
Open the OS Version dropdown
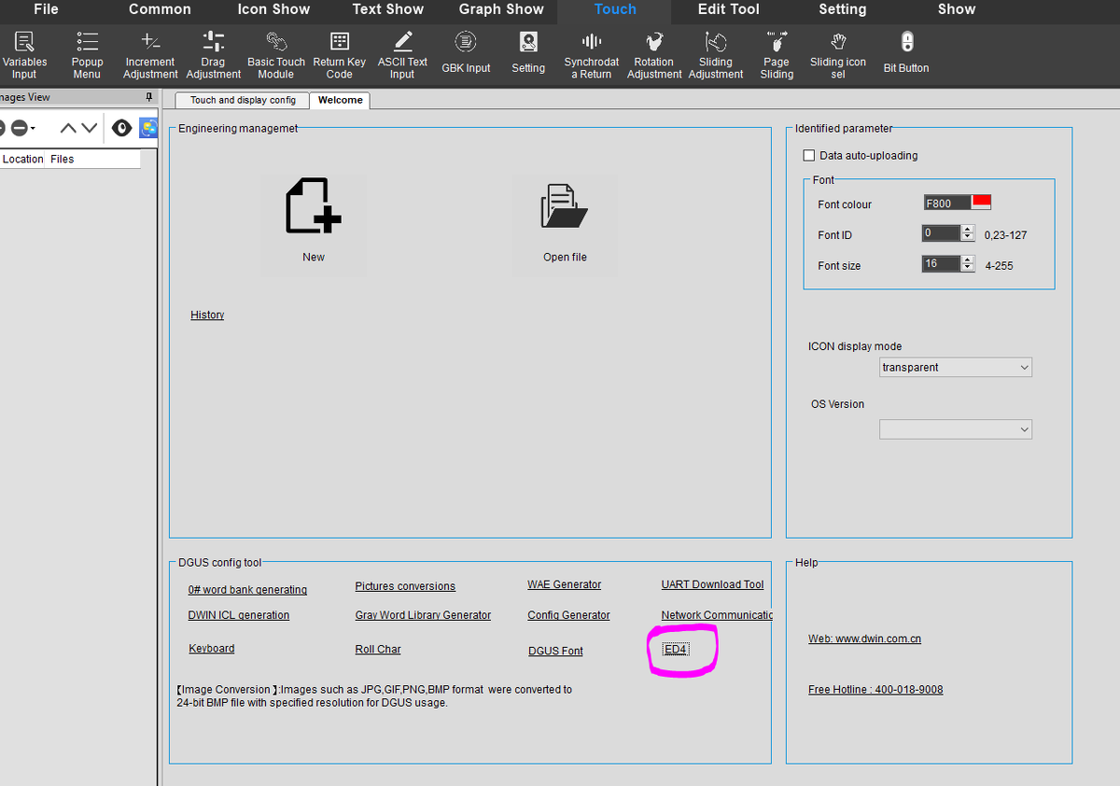[x=956, y=429]
